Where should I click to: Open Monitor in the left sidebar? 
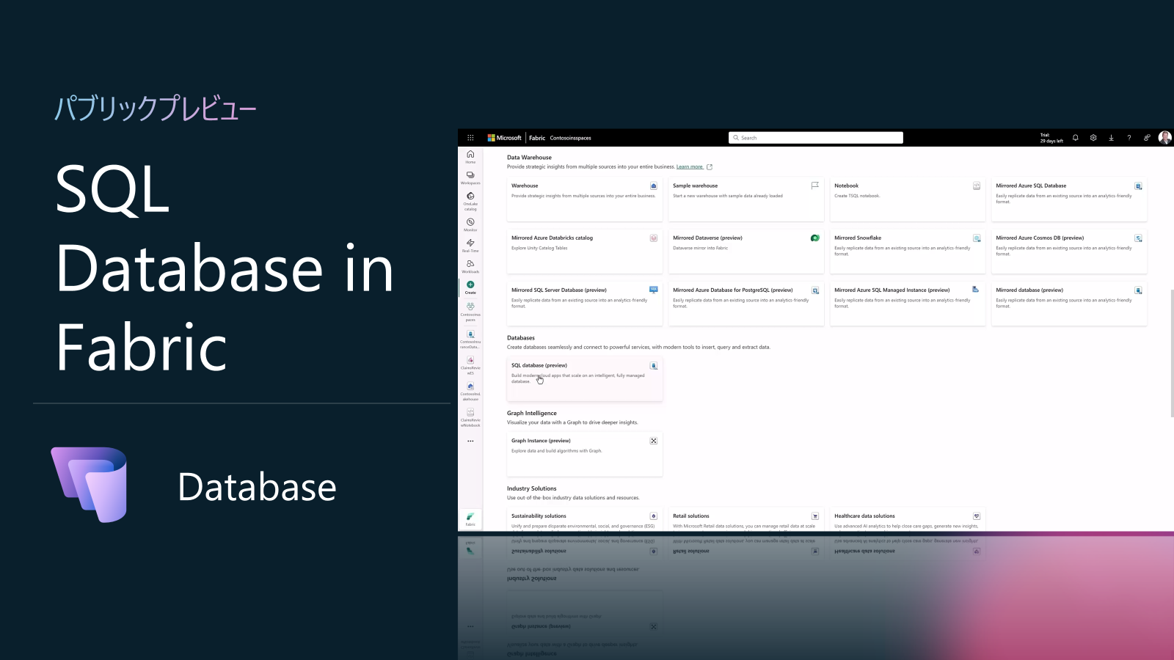tap(470, 224)
